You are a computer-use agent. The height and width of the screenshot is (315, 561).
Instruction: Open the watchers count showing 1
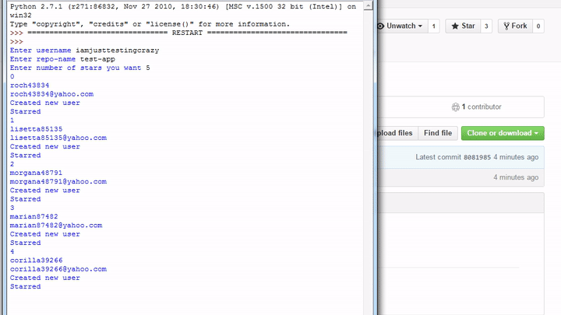click(x=433, y=26)
